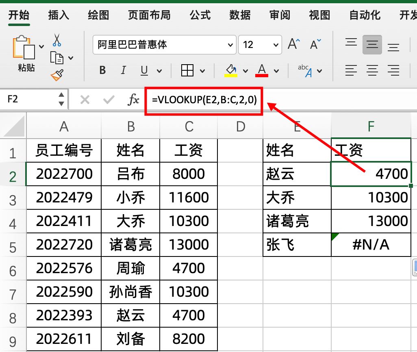Set top vertical alignment
This screenshot has height=352, width=417.
[351, 43]
